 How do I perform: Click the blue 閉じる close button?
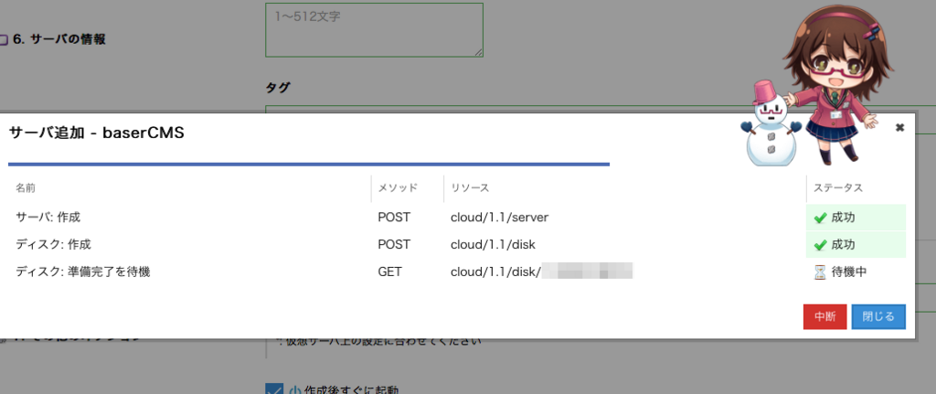(x=878, y=317)
